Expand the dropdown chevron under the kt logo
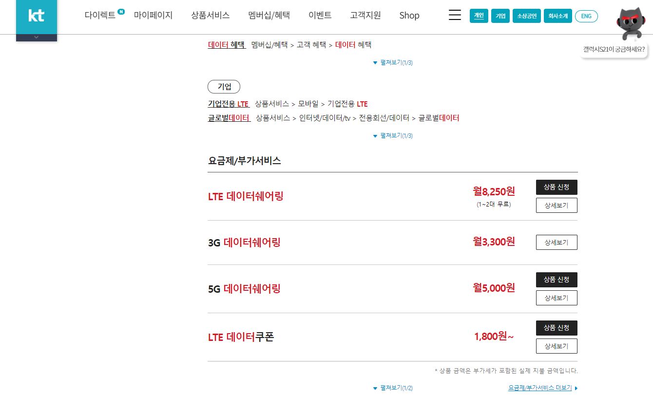Screen dimensions: 653x395 pos(37,38)
